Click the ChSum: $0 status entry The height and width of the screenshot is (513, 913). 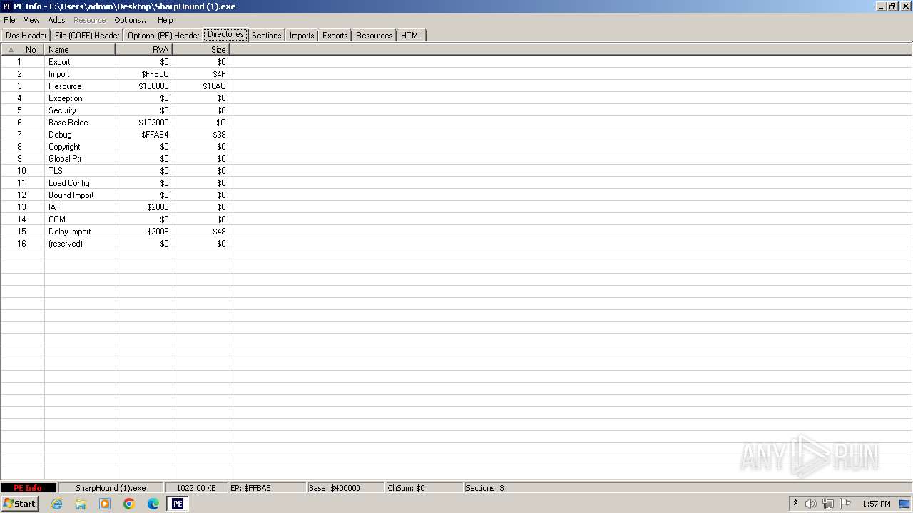(x=424, y=488)
